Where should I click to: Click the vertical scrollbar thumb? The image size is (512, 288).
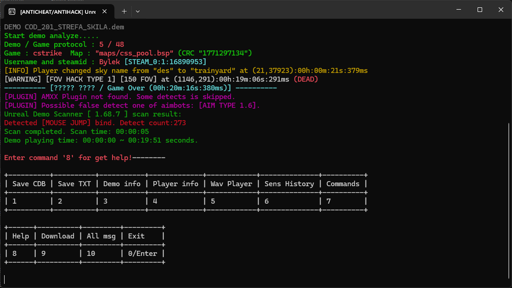tap(509, 201)
